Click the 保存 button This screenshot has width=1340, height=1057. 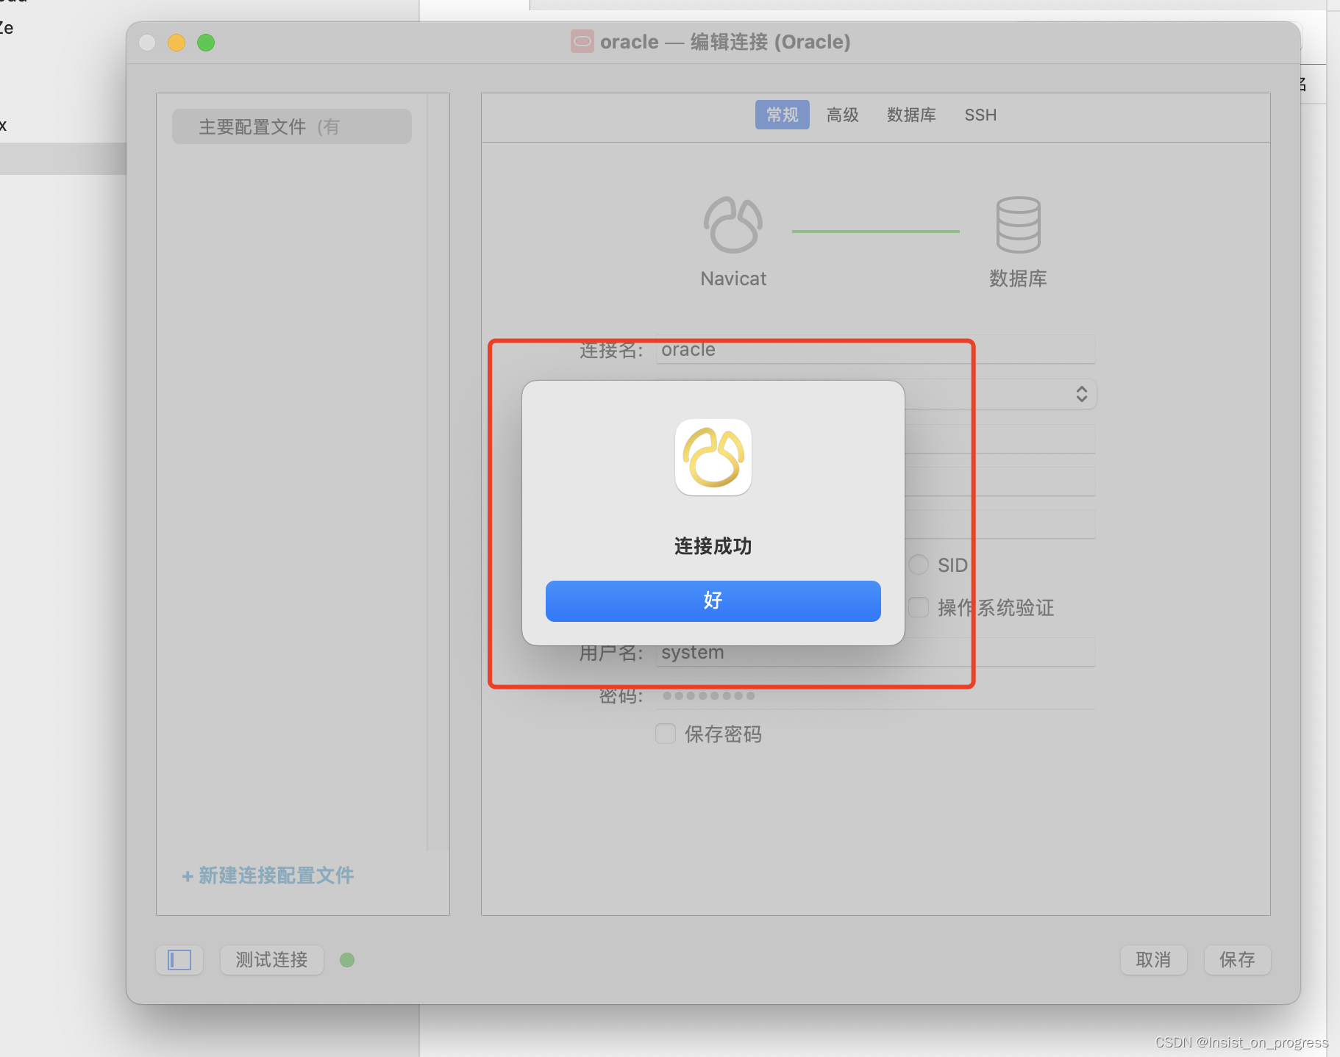pyautogui.click(x=1236, y=959)
